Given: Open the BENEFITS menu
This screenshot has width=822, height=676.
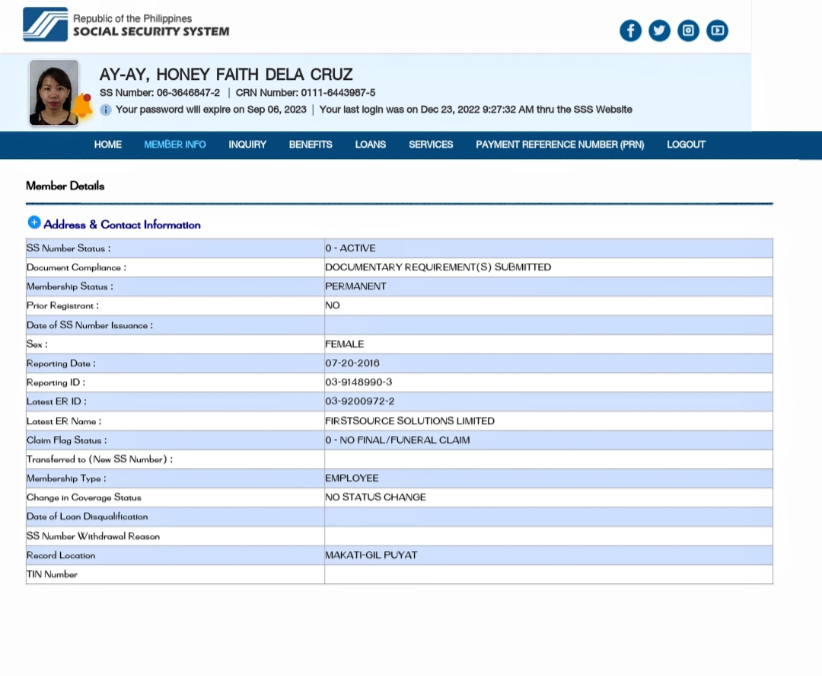Looking at the screenshot, I should pos(311,145).
